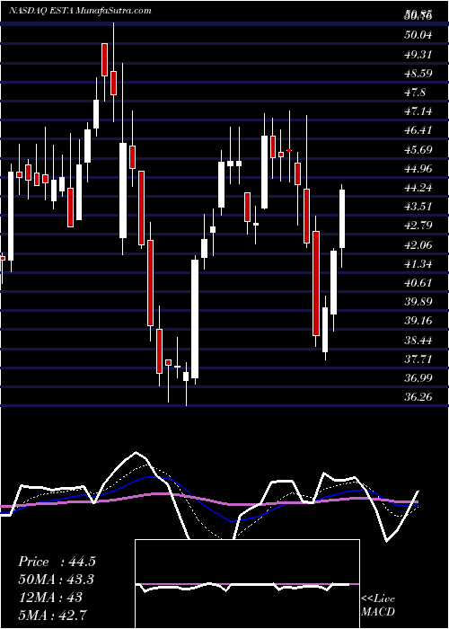Screen dimensions: 449x629
Task: Select the 43.51 price axis label
Action: click(418, 207)
